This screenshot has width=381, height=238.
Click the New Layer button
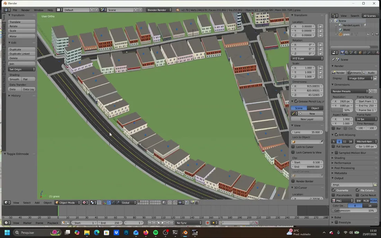pos(307,119)
